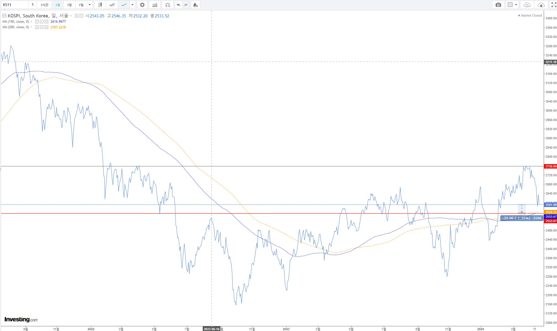557x331 pixels.
Task: Toggle visibility of MA 150 indicator
Action: pos(37,22)
